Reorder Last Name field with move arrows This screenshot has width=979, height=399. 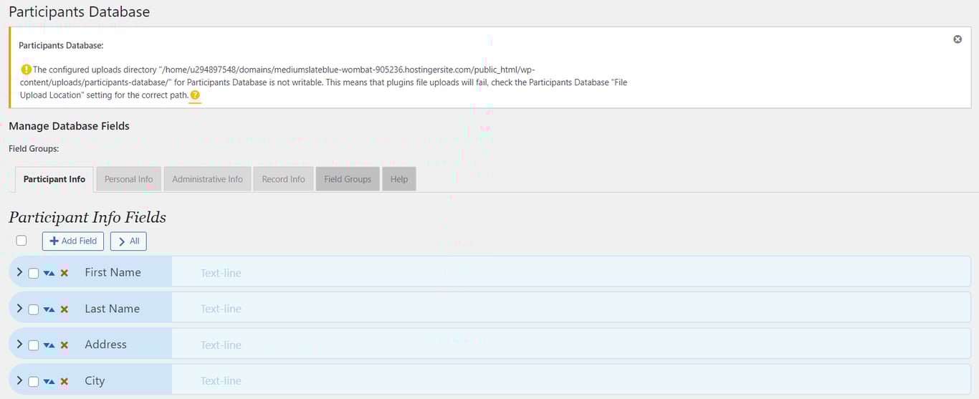(x=49, y=309)
